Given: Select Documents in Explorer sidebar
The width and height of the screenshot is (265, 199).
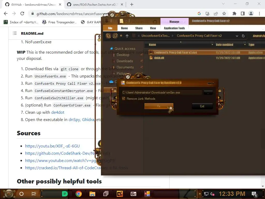Looking at the screenshot, I should (125, 67).
